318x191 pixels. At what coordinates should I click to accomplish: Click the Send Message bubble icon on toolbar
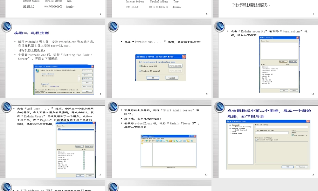(x=181, y=140)
